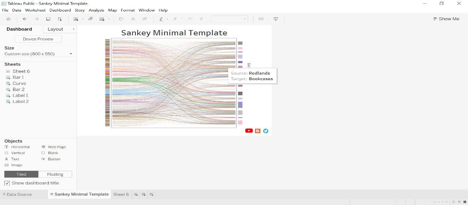468x205 pixels.
Task: Click the Device Preview button
Action: pyautogui.click(x=38, y=39)
